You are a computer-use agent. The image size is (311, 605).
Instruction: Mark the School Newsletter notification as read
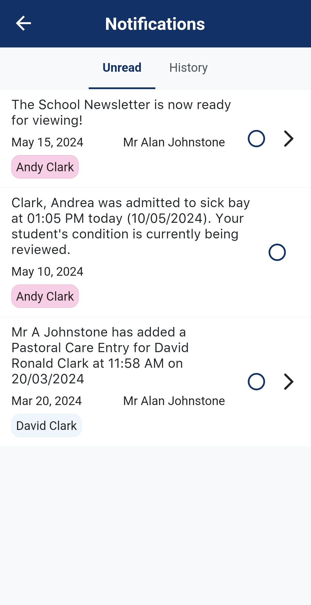click(x=256, y=139)
